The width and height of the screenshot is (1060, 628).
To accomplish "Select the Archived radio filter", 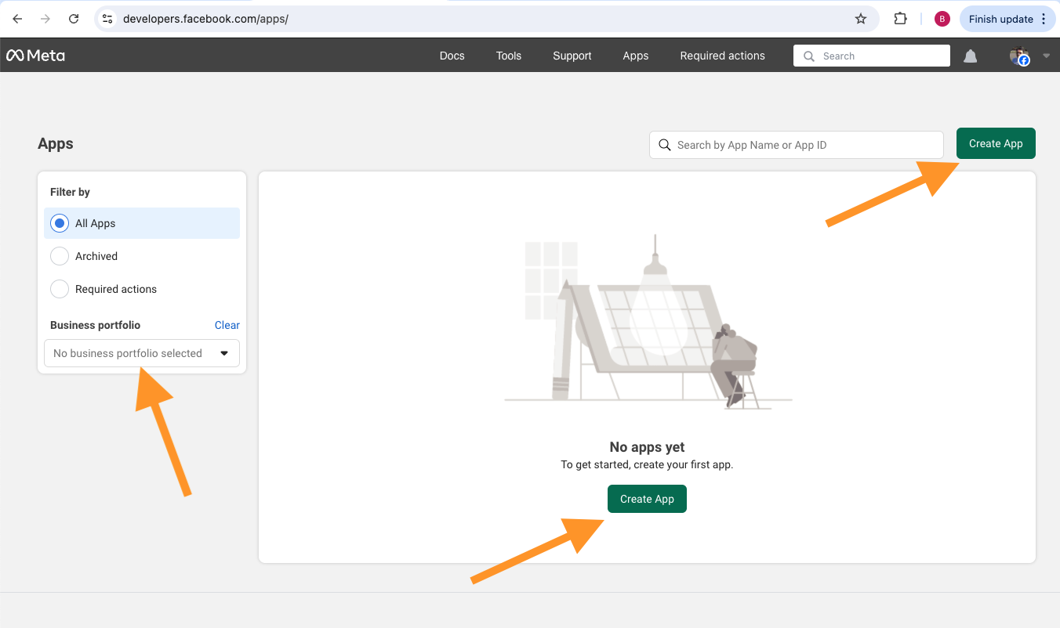I will coord(60,256).
